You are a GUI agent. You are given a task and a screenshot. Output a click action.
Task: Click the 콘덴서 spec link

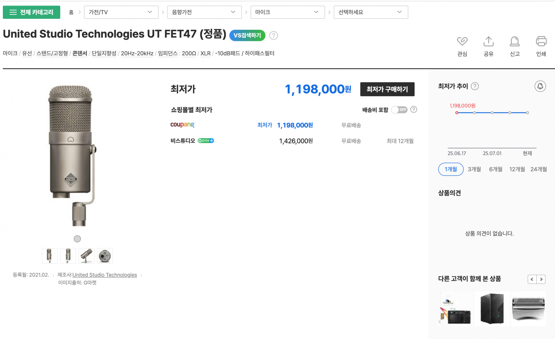80,53
